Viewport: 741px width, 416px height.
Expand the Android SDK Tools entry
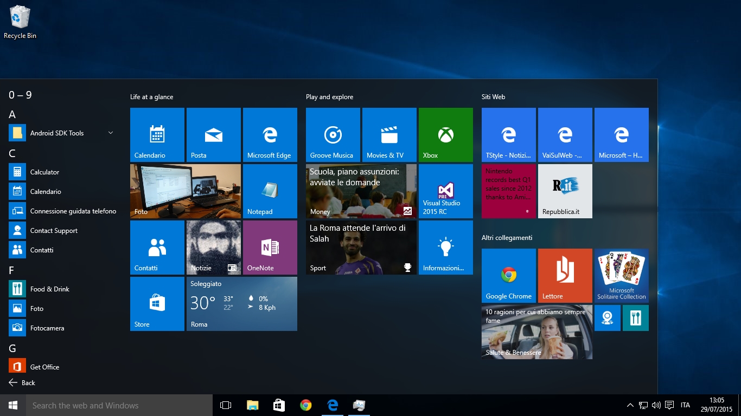110,133
